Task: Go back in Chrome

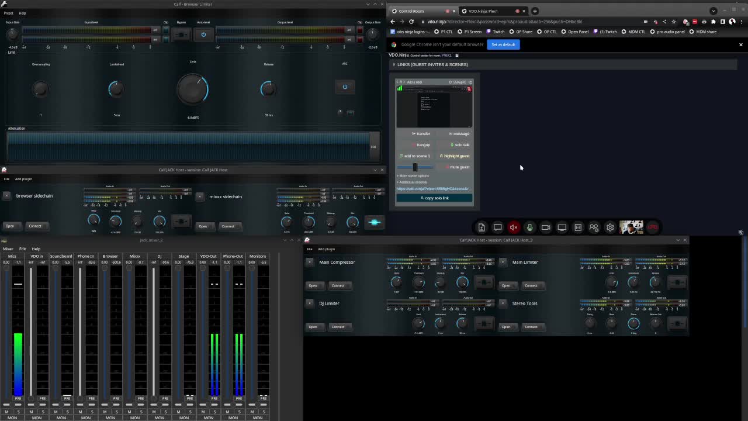Action: click(393, 22)
